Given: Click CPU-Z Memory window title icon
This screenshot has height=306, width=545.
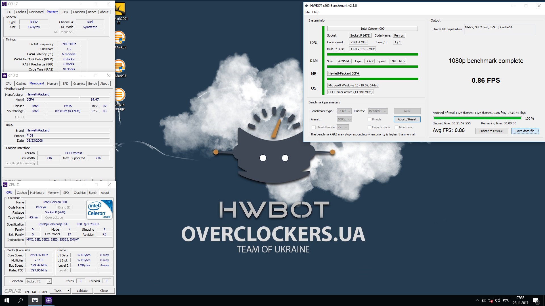Looking at the screenshot, I should pyautogui.click(x=4, y=4).
